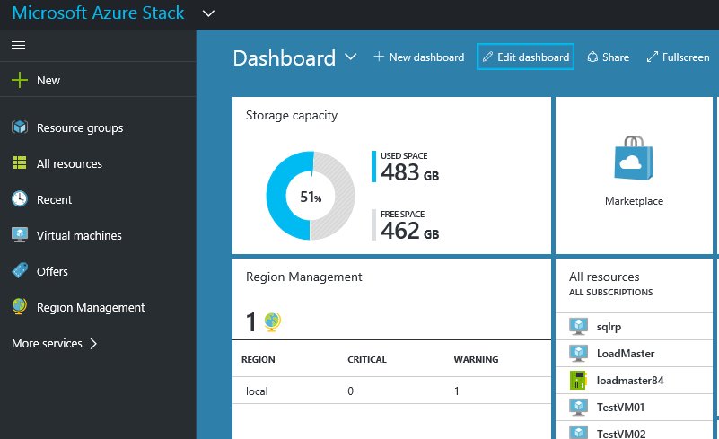Open the TestVM01 resource name
The width and height of the screenshot is (719, 439).
(620, 407)
